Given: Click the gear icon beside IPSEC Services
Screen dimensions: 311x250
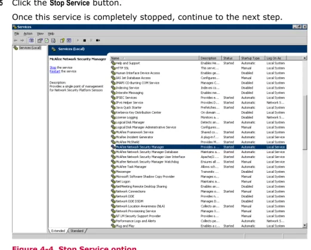Looking at the screenshot, I should tap(113, 97).
